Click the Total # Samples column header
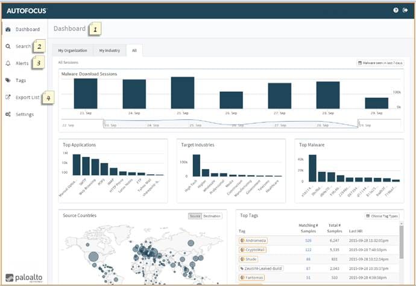The image size is (416, 286). coord(335,228)
